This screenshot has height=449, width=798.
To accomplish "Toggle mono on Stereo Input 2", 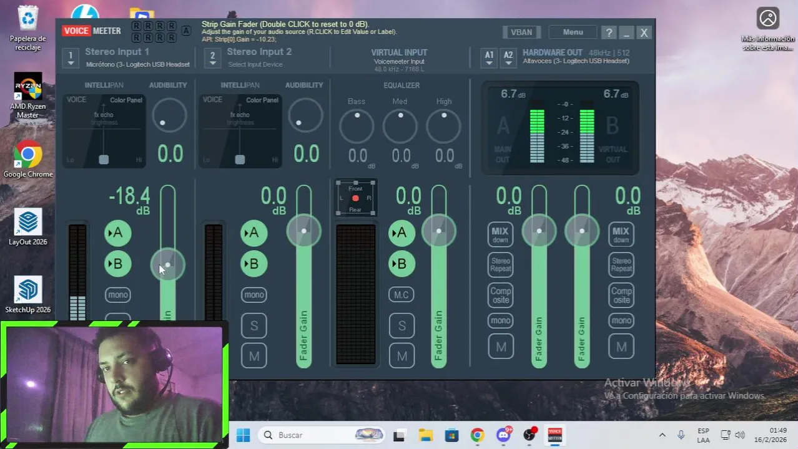I will point(254,294).
